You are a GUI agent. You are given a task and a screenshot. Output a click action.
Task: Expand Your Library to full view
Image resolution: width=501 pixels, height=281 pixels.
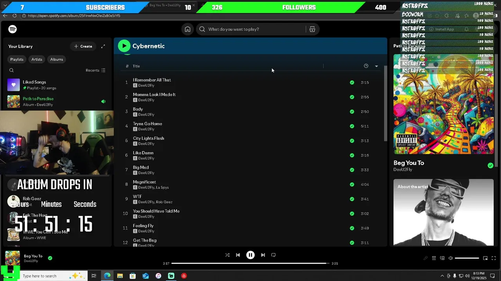pyautogui.click(x=103, y=46)
